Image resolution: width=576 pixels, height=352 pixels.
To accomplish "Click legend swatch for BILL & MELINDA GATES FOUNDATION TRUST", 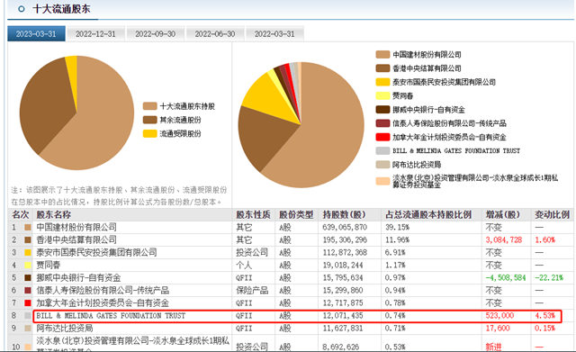I will (382, 150).
